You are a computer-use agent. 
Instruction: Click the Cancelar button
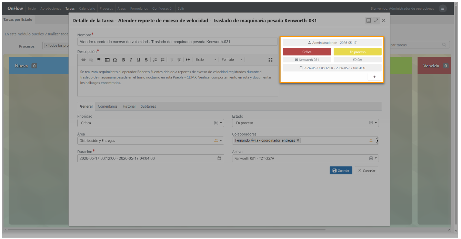click(367, 171)
